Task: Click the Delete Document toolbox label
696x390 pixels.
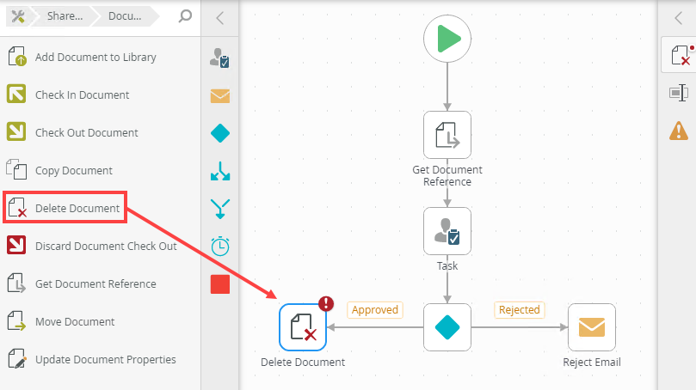Action: pos(77,208)
